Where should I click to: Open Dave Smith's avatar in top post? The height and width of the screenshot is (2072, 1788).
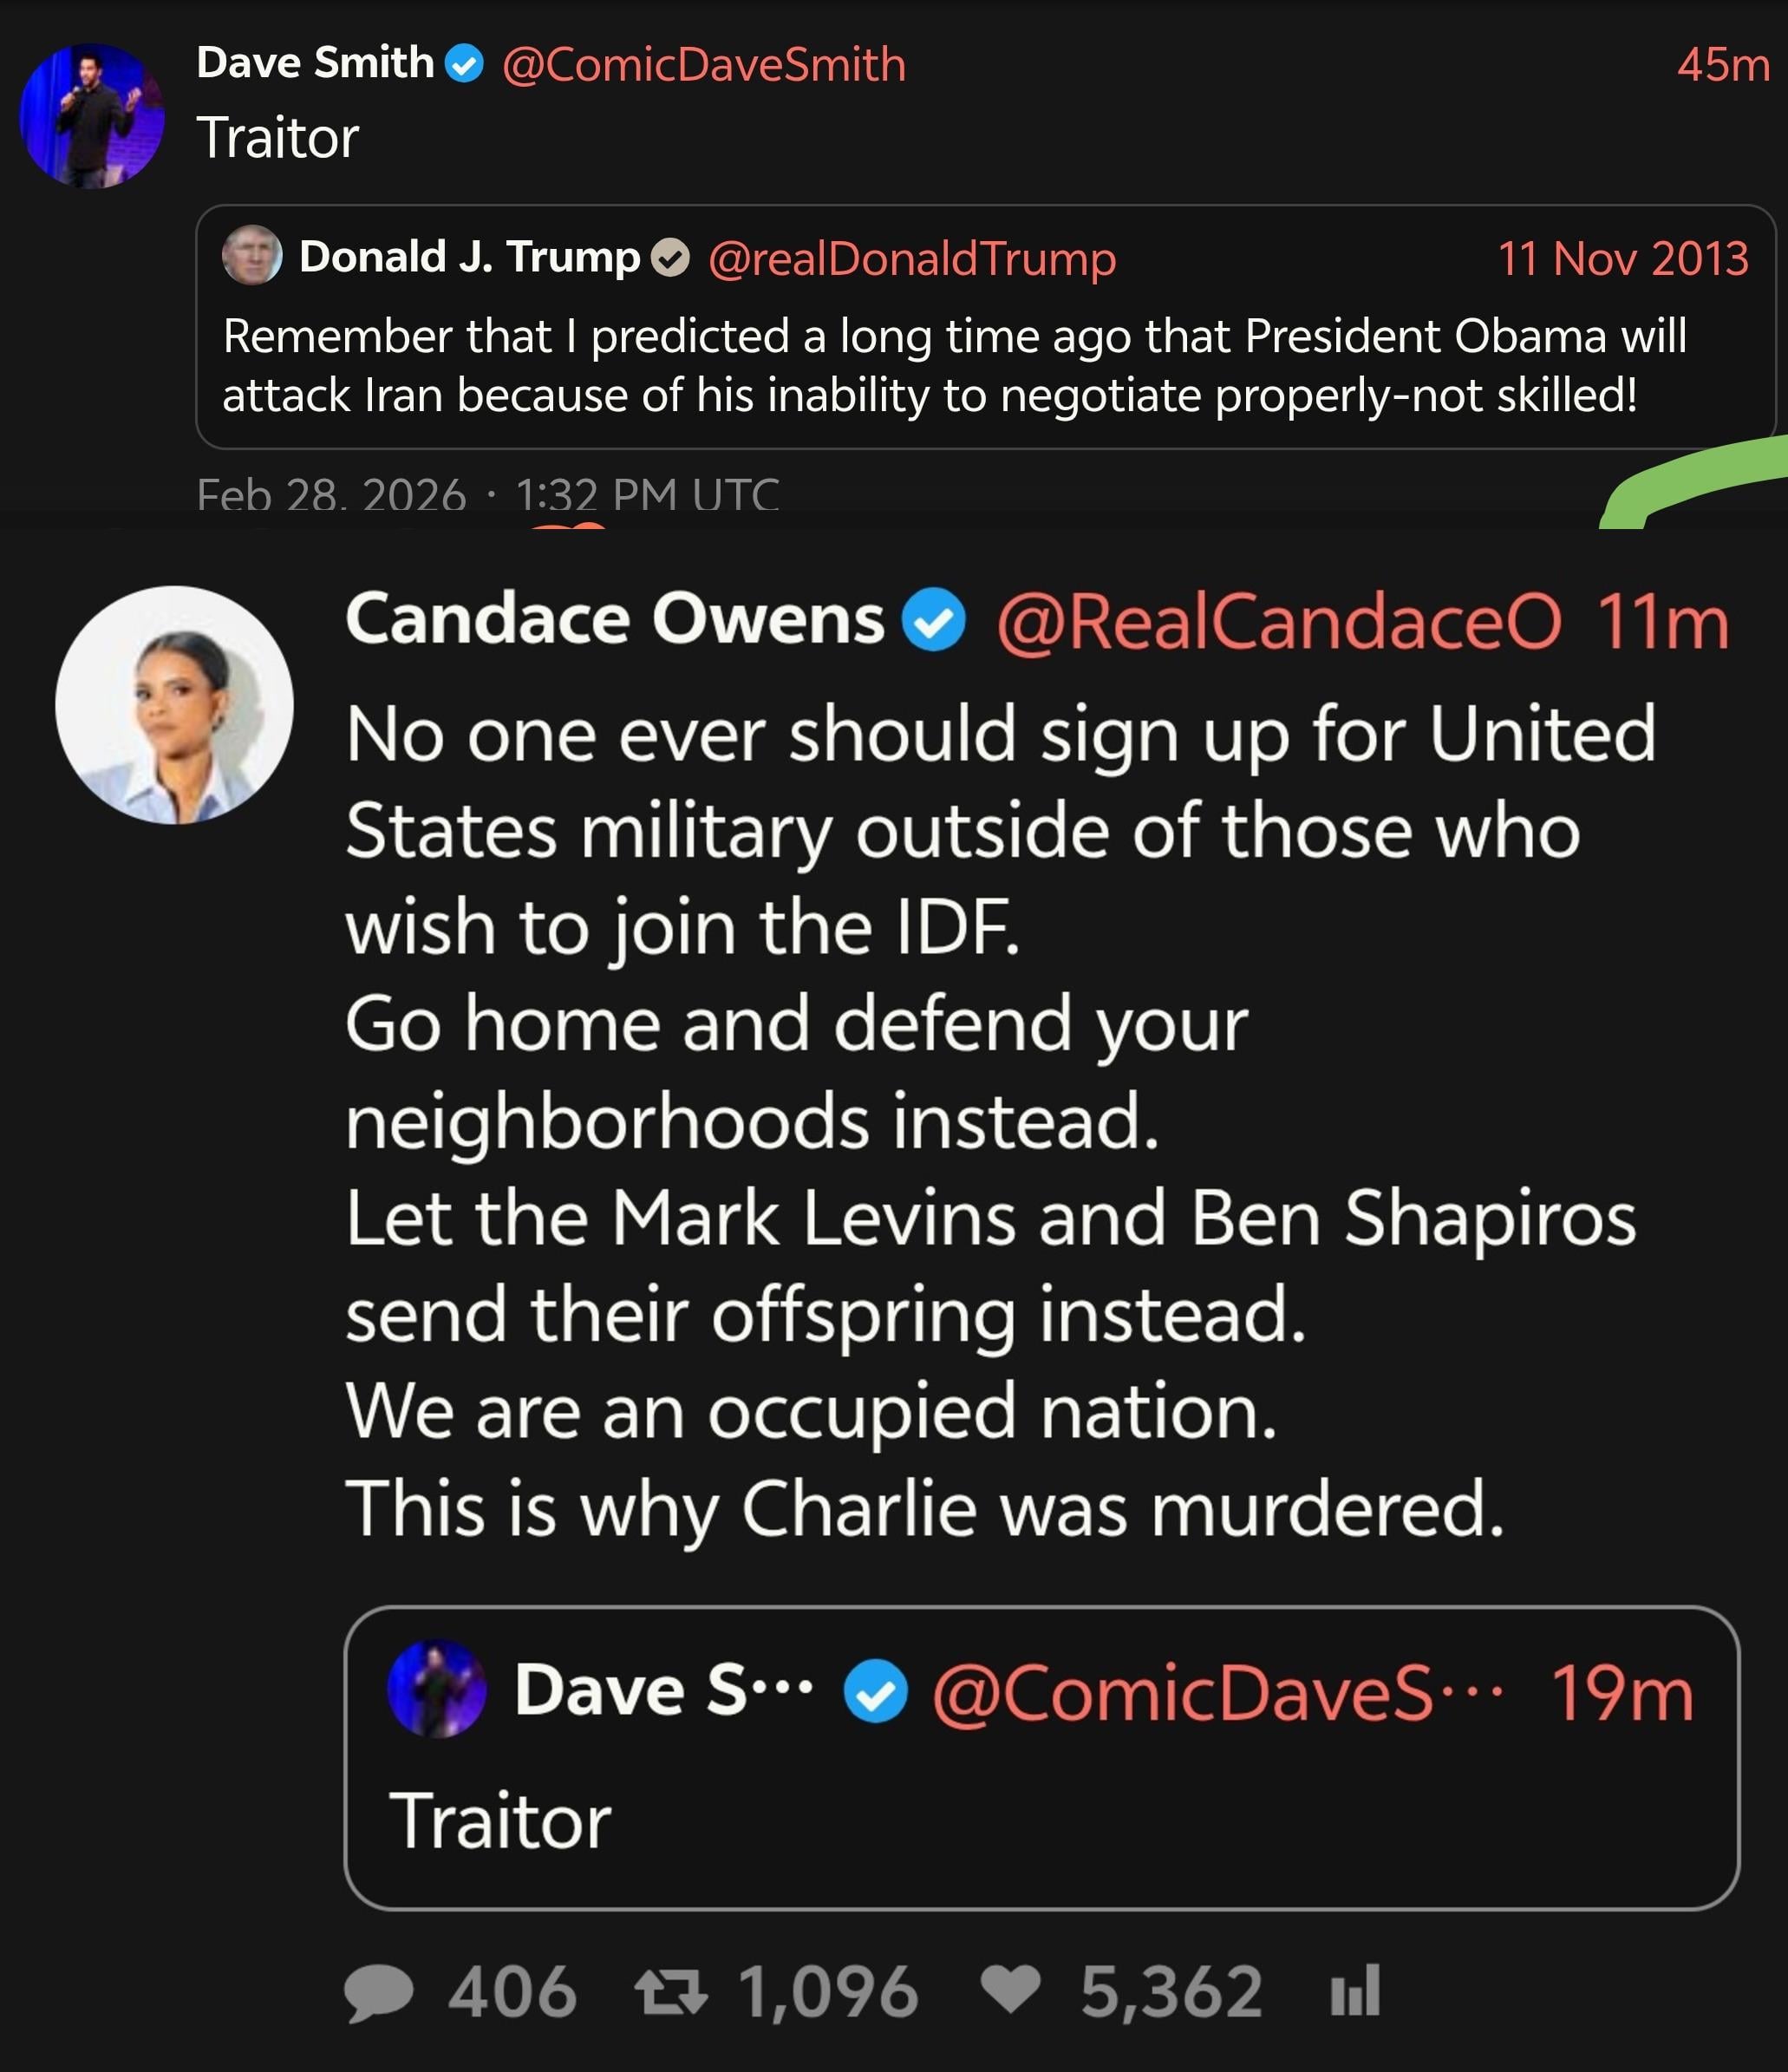click(x=92, y=116)
